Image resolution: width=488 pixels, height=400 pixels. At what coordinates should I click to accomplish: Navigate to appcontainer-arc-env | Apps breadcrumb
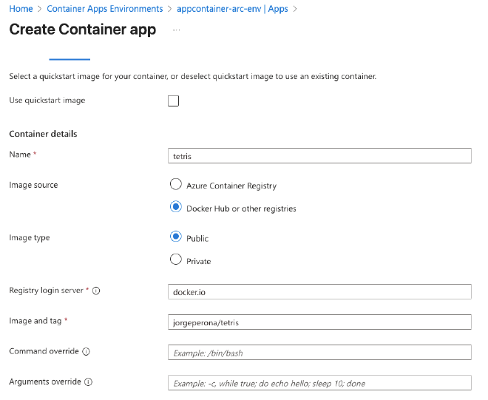tap(232, 9)
